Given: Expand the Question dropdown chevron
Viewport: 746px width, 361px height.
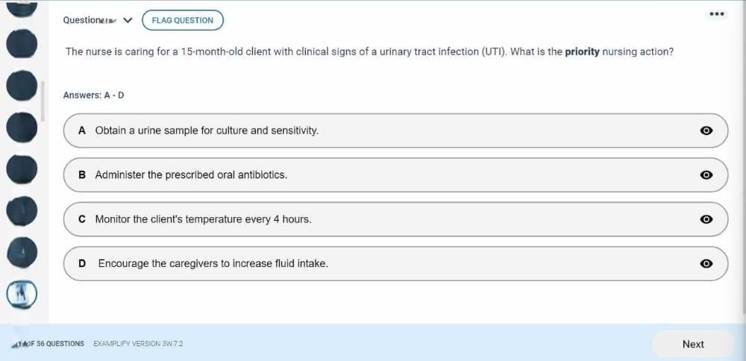Looking at the screenshot, I should tap(128, 20).
